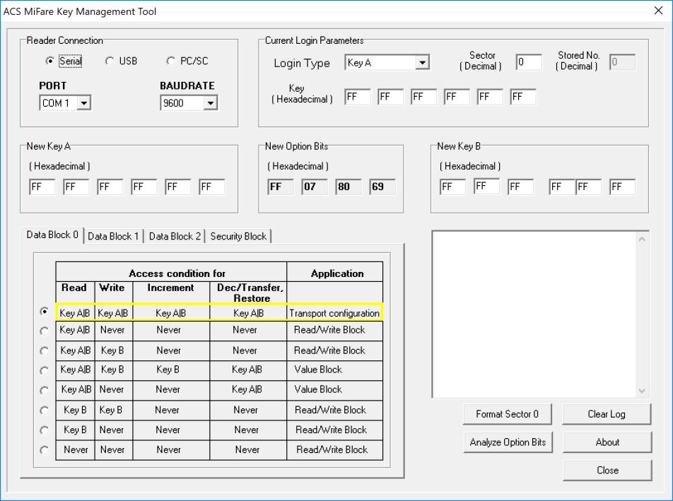Click the disabled Stored No. decimal field
This screenshot has height=501, width=673.
tap(622, 62)
